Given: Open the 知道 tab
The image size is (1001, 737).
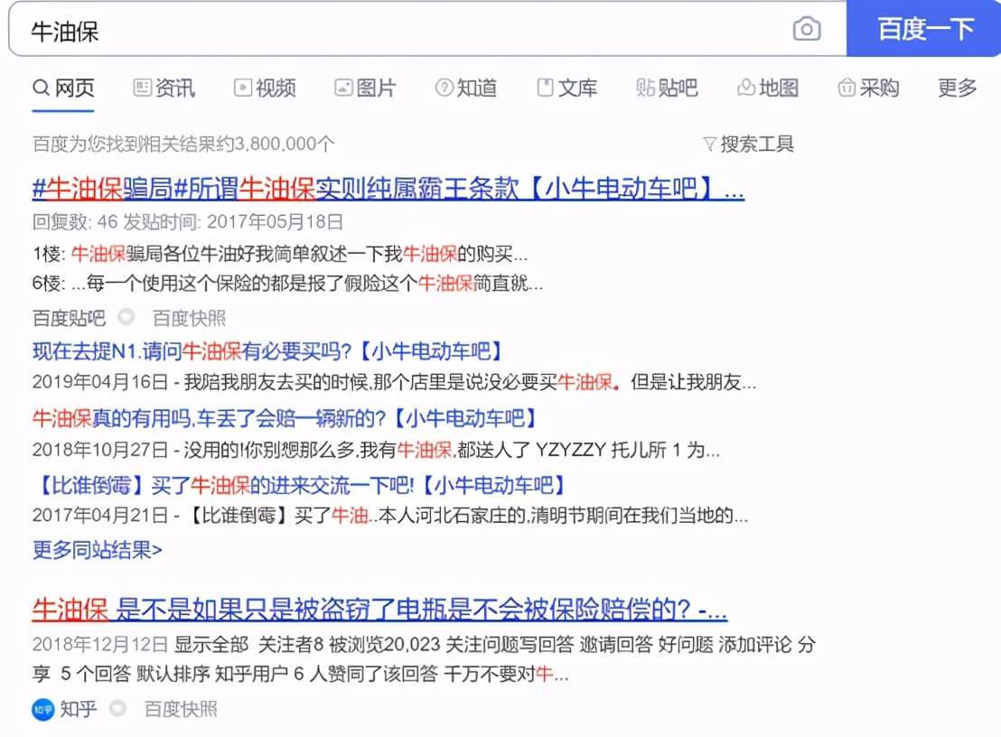Looking at the screenshot, I should 466,88.
